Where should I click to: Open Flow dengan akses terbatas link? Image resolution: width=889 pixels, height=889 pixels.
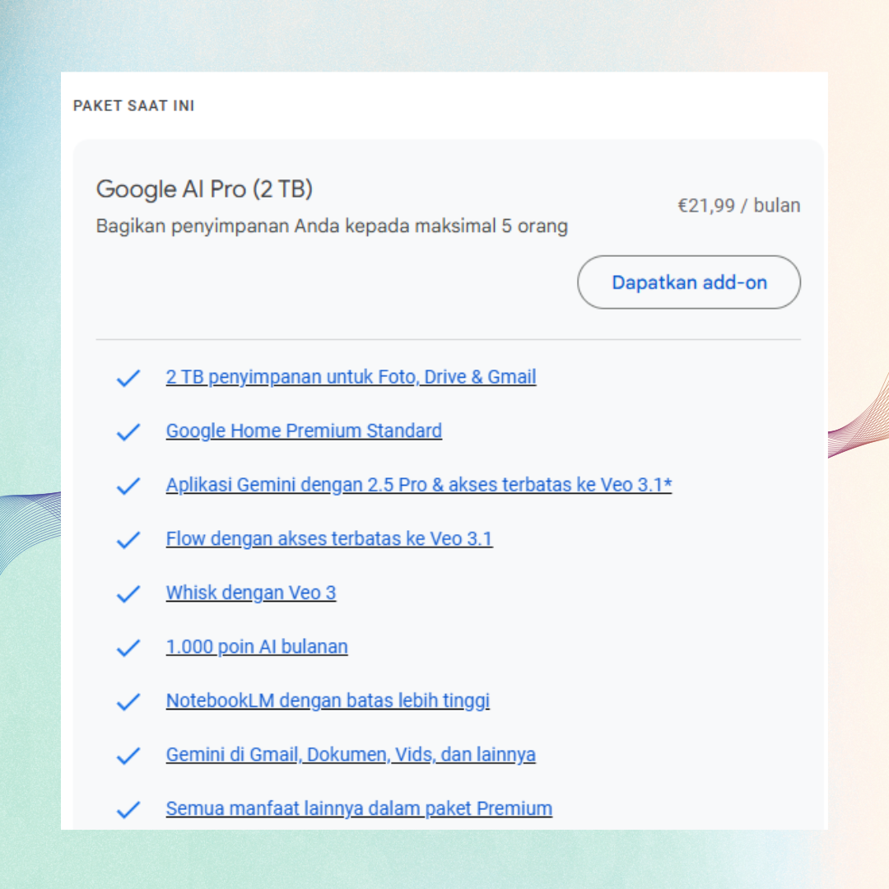329,539
